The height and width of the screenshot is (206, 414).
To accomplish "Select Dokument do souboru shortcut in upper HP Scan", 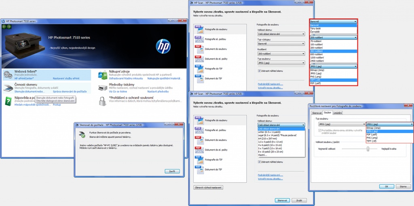I will tap(220, 49).
